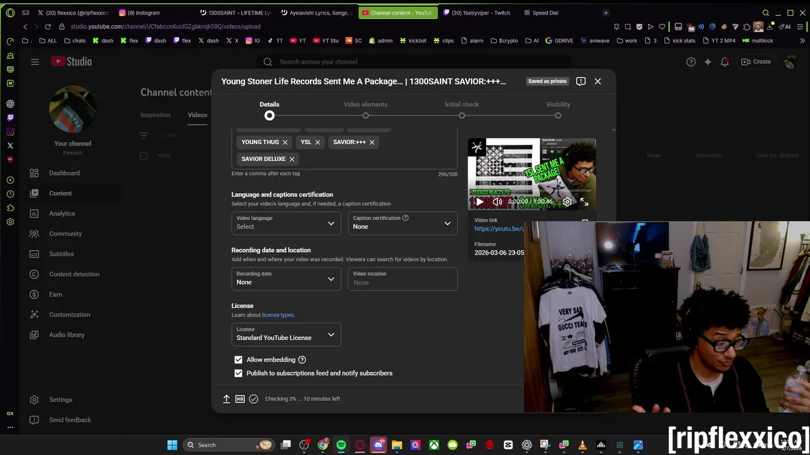The height and width of the screenshot is (455, 810).
Task: Remove the YOUNG THUG tag
Action: pyautogui.click(x=285, y=142)
